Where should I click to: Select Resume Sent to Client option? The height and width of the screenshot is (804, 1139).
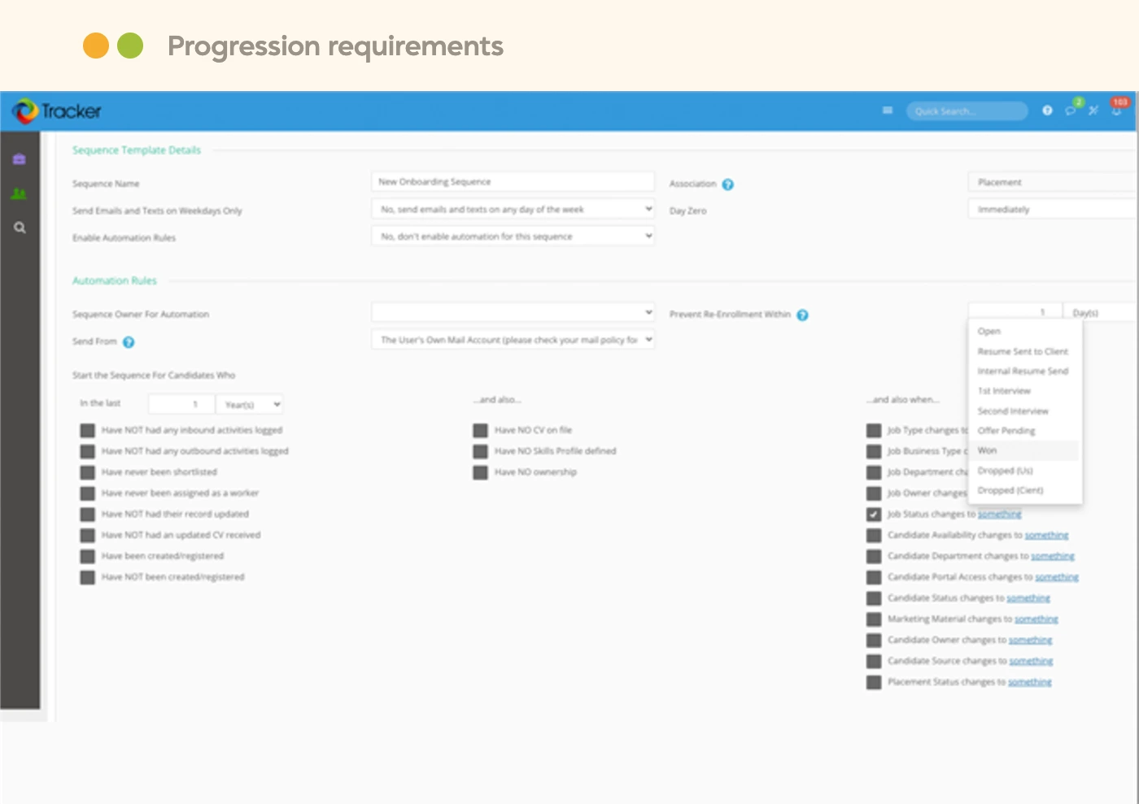click(x=1025, y=351)
